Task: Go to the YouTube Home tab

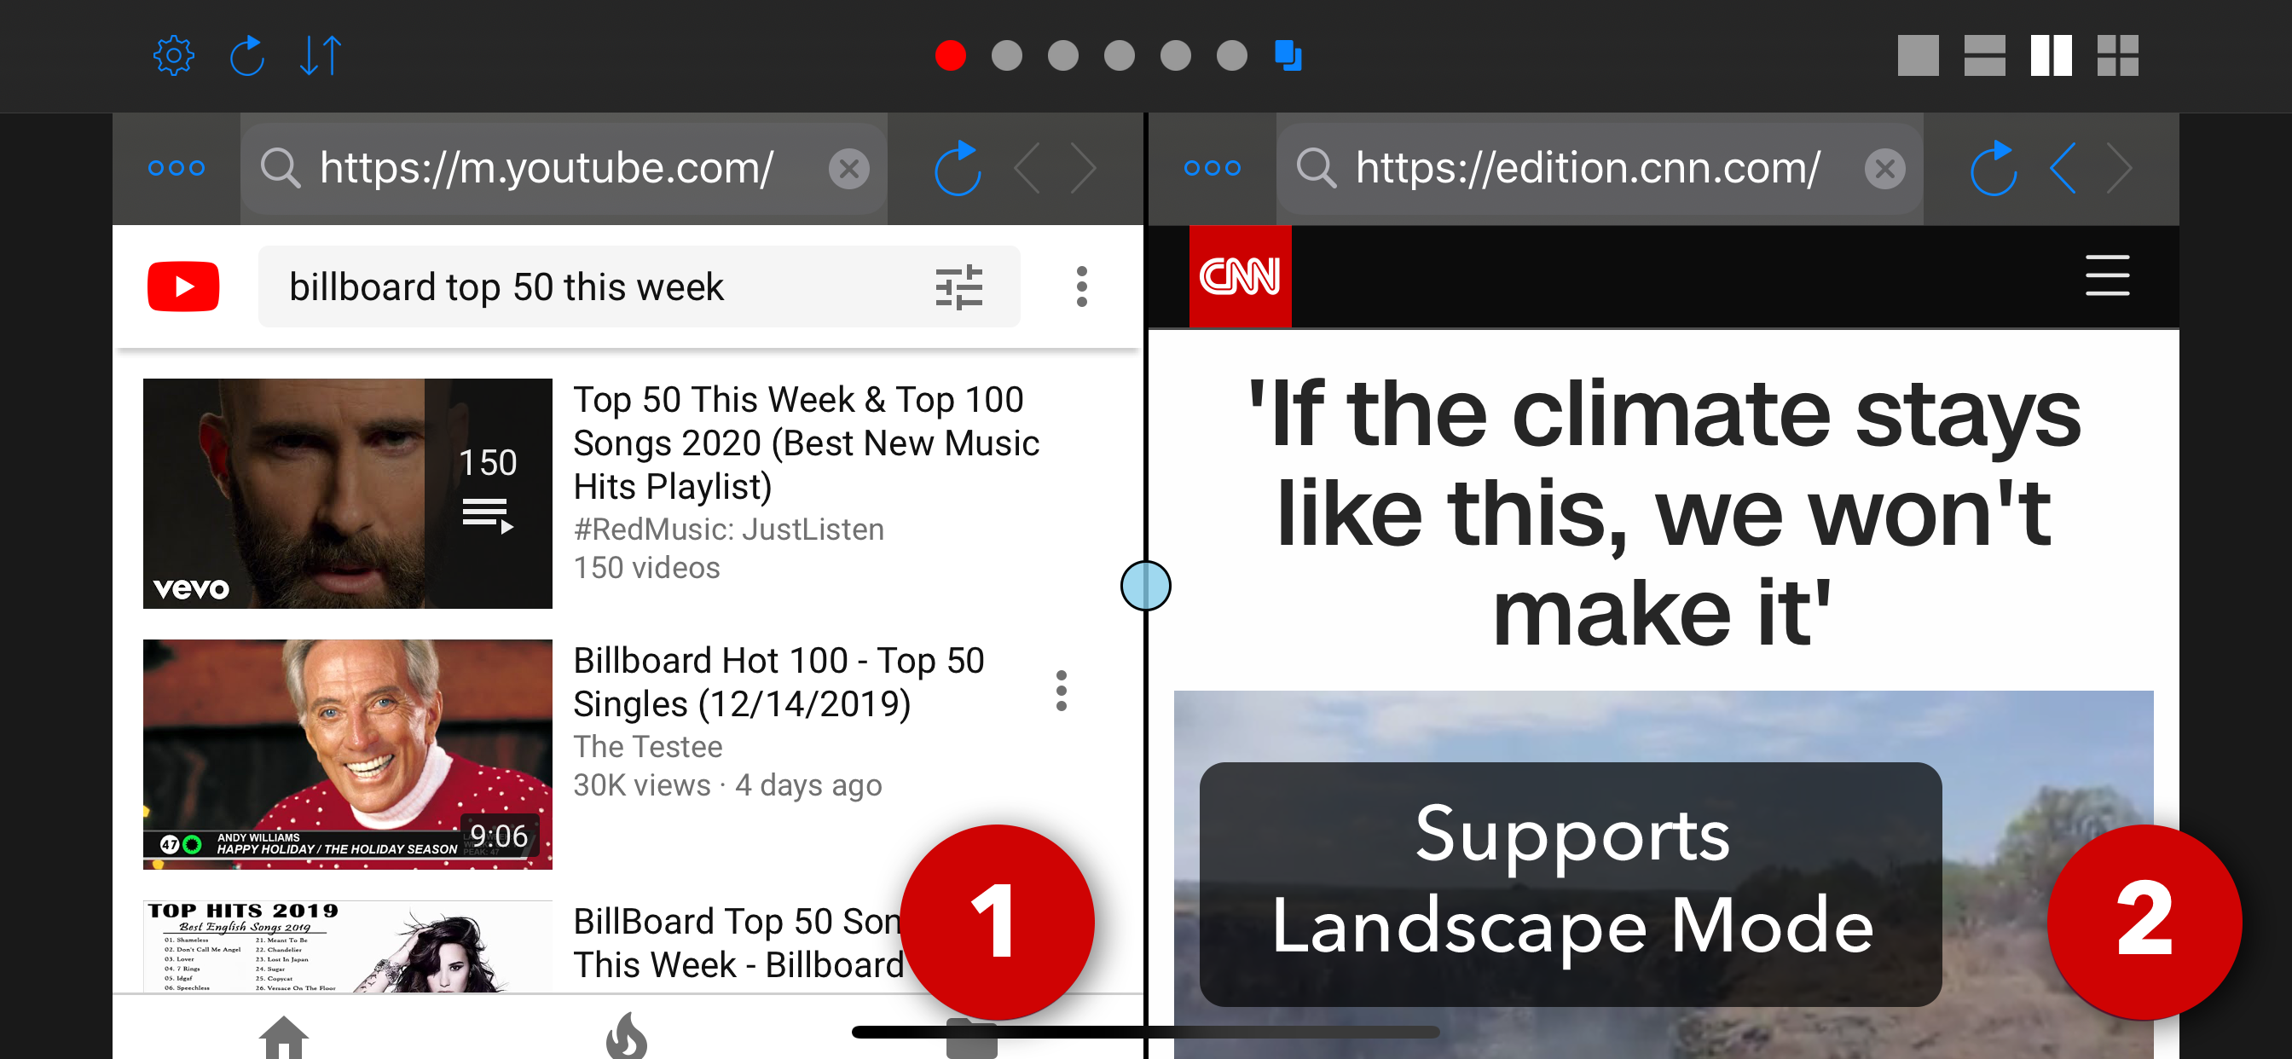Action: tap(284, 1038)
